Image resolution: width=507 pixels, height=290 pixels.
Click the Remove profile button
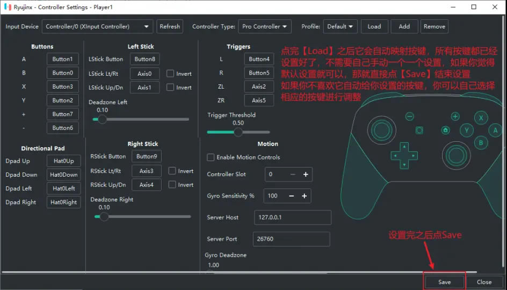[x=434, y=26]
